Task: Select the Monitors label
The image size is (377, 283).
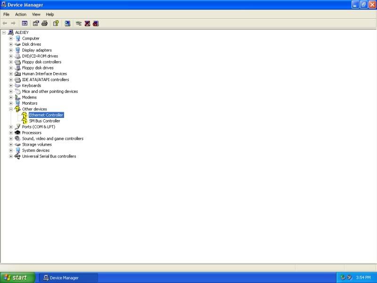Action: point(30,103)
